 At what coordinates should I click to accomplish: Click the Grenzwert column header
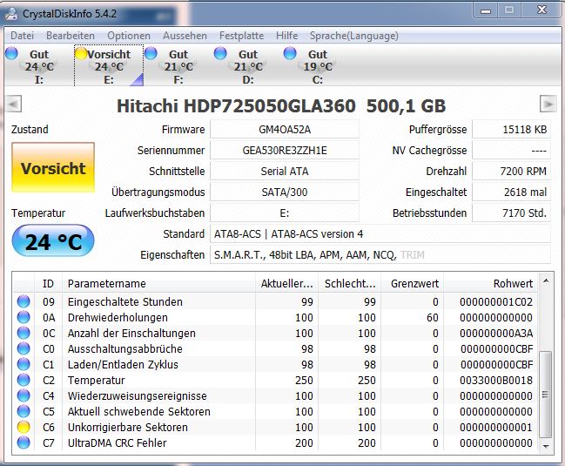[413, 283]
